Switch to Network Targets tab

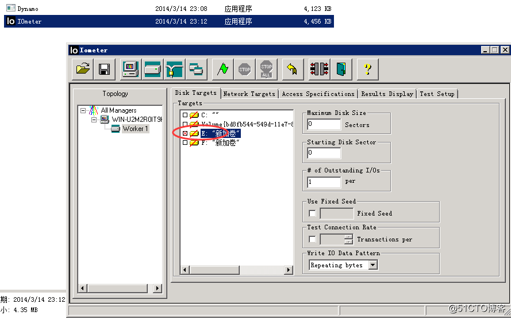[x=249, y=94]
